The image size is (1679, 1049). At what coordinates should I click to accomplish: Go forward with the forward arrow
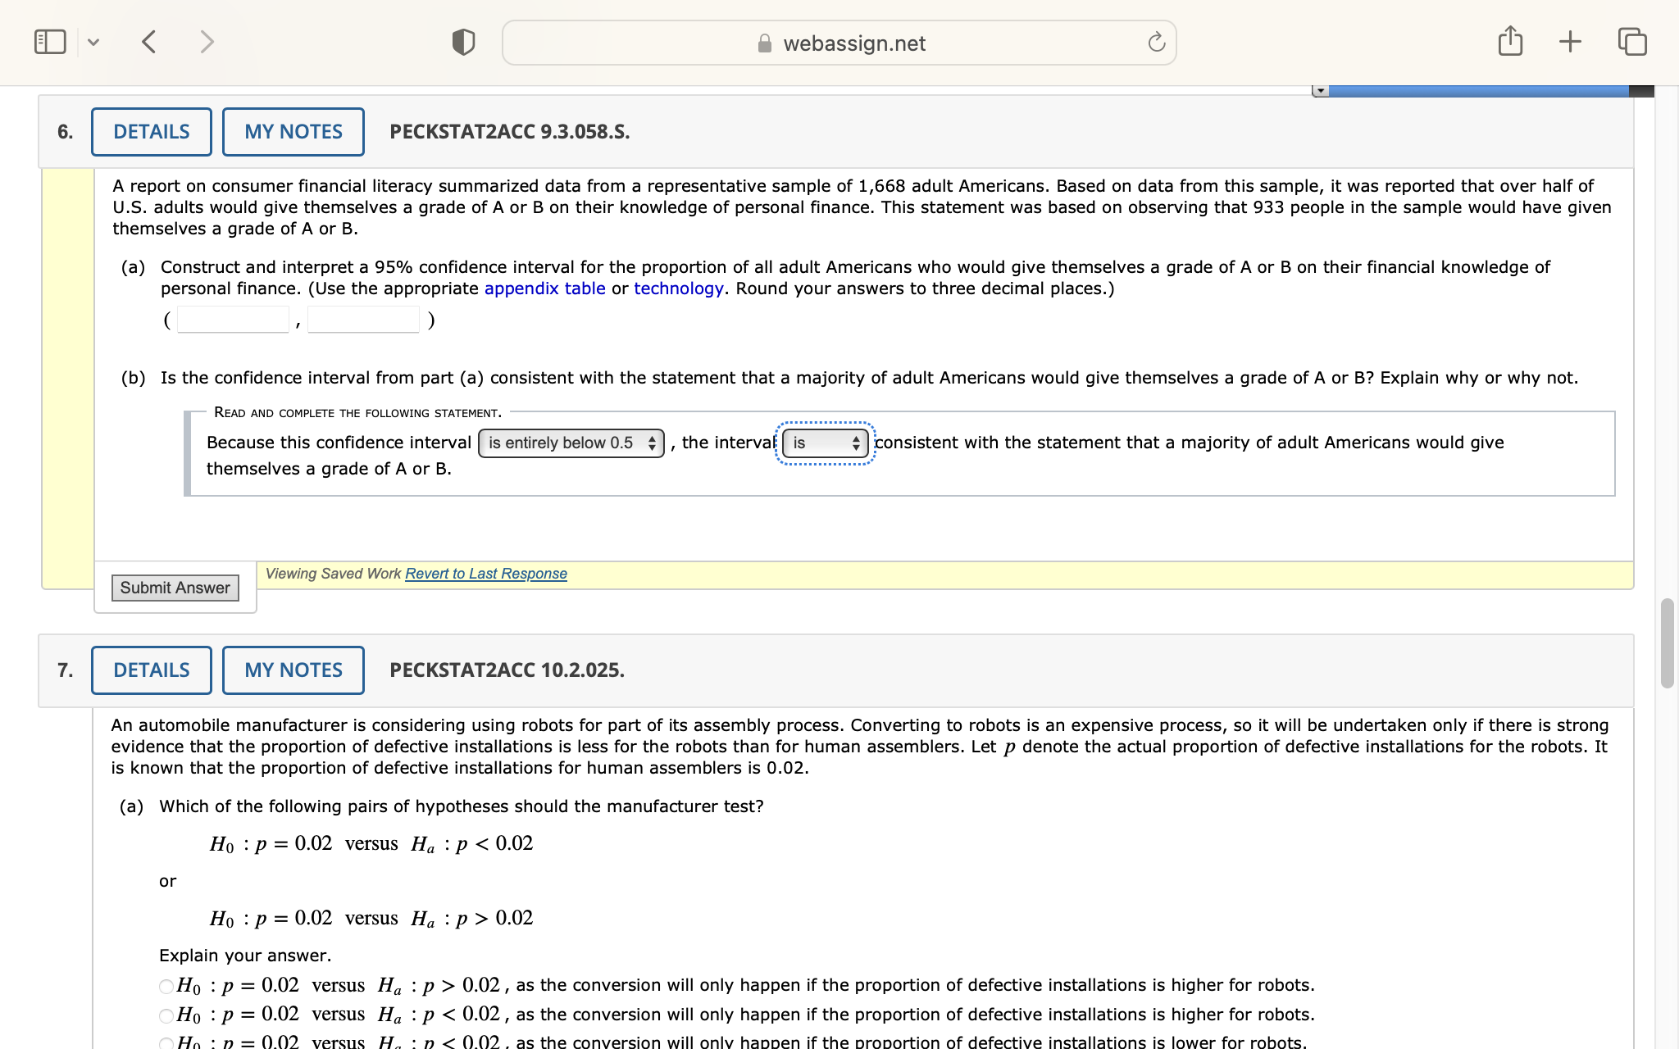pos(207,42)
